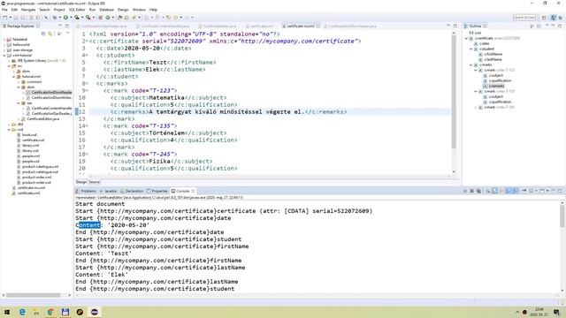
Task: Click Remove All Terminated Launches icon
Action: [x=478, y=191]
